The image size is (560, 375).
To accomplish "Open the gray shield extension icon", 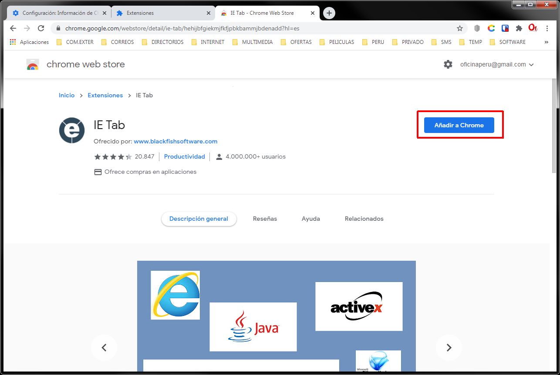I will 477,28.
